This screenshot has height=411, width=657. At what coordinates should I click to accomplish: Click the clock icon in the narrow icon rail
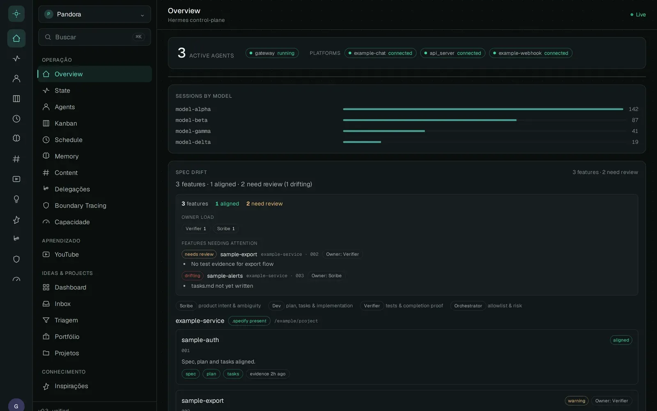point(16,119)
